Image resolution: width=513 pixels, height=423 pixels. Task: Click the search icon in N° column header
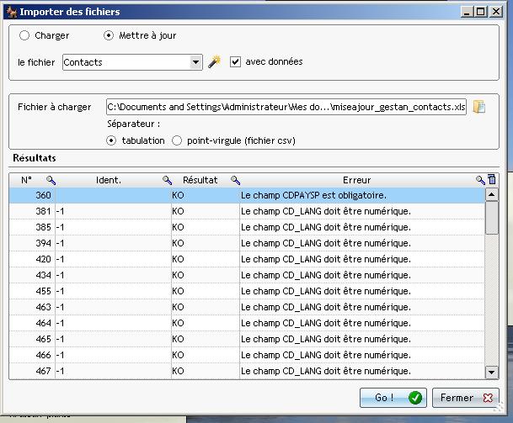(51, 180)
